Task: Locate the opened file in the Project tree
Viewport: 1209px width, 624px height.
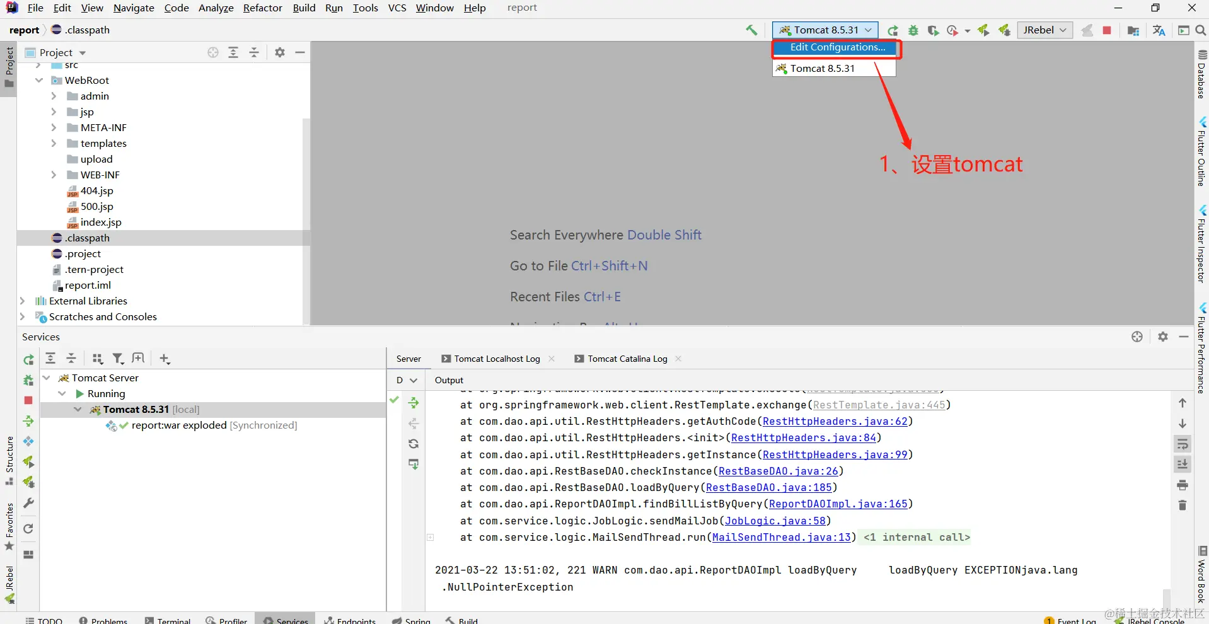Action: tap(213, 52)
